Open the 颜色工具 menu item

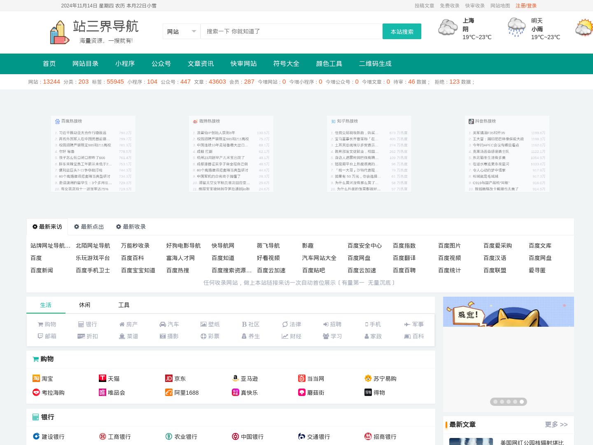[x=329, y=63]
